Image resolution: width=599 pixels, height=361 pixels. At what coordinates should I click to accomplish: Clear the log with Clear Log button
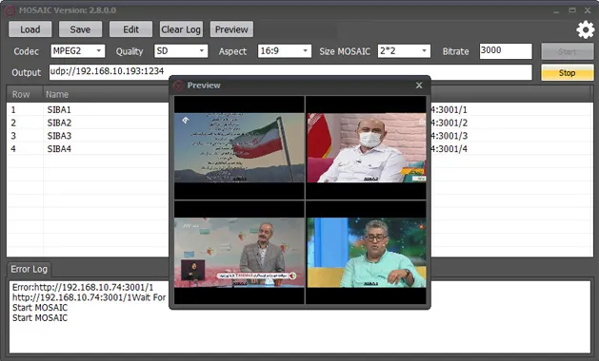click(x=181, y=29)
